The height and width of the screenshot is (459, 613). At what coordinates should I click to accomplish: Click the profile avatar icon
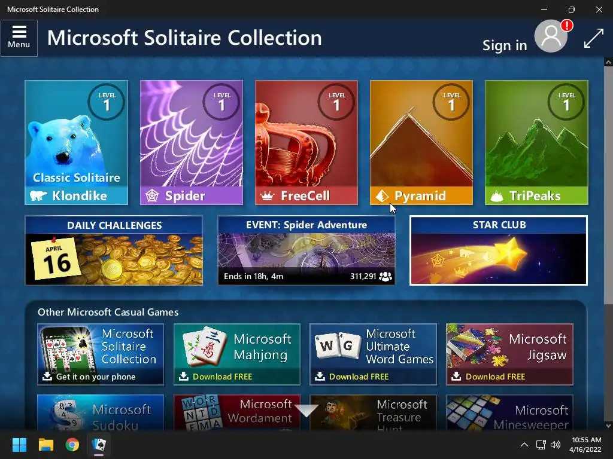point(551,36)
